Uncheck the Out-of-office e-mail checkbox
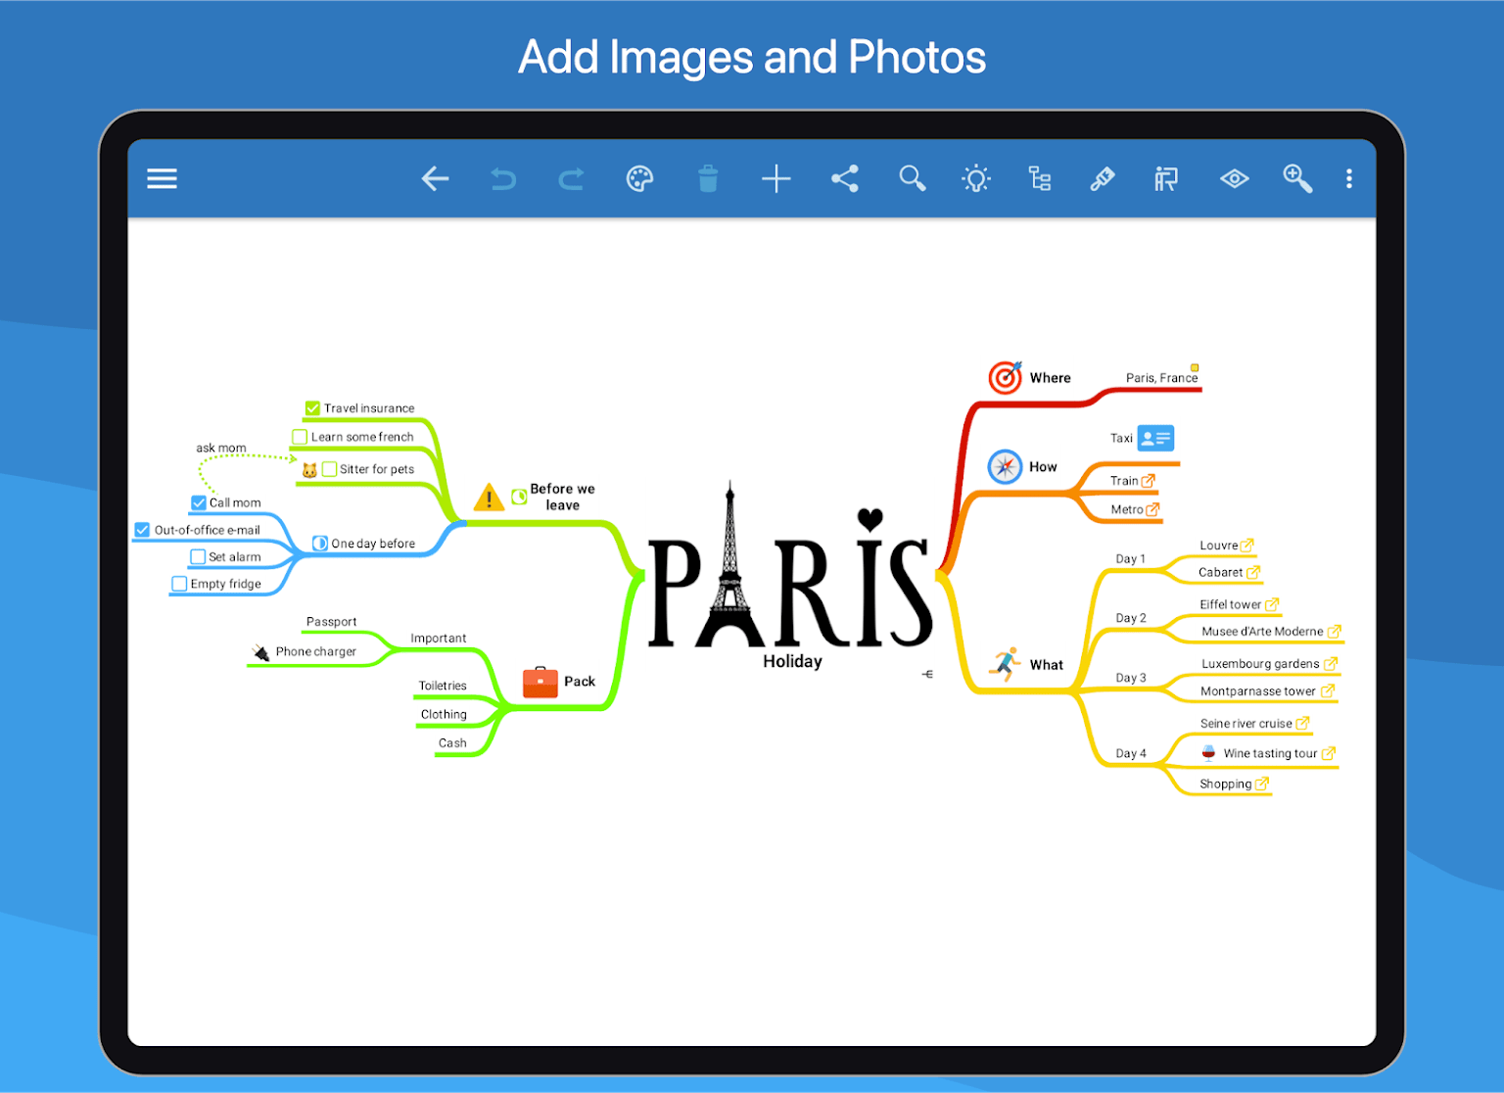Image resolution: width=1504 pixels, height=1093 pixels. [x=142, y=530]
